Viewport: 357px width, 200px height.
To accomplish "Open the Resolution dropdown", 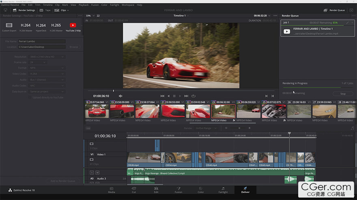I will click(46, 57).
